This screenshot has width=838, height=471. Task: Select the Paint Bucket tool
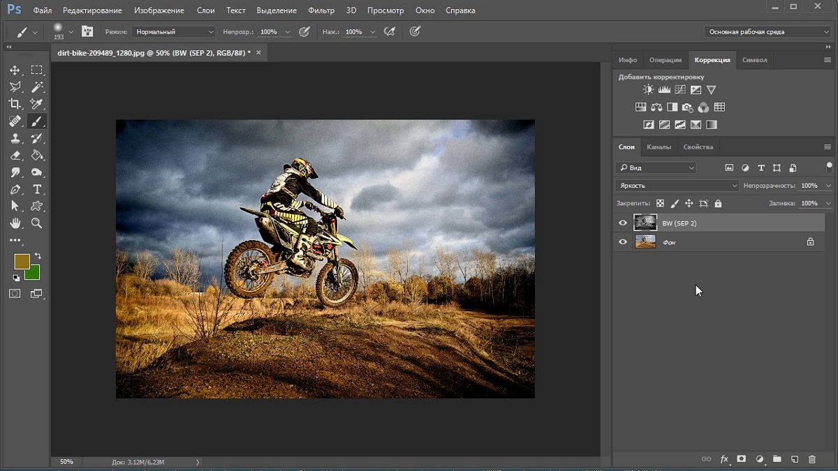click(37, 156)
